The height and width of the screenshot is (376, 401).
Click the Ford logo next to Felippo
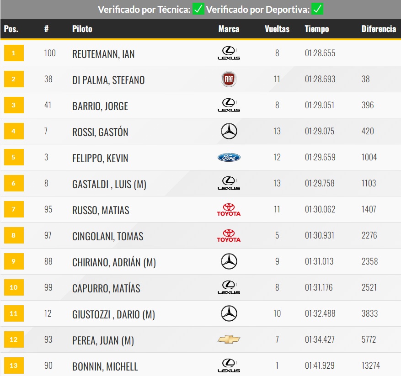[x=229, y=158]
